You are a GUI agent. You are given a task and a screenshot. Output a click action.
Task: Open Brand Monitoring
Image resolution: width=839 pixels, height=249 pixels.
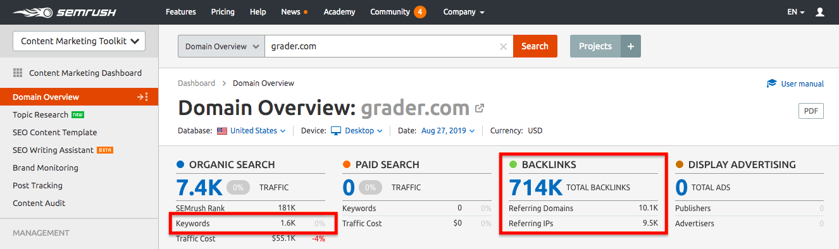pyautogui.click(x=46, y=167)
